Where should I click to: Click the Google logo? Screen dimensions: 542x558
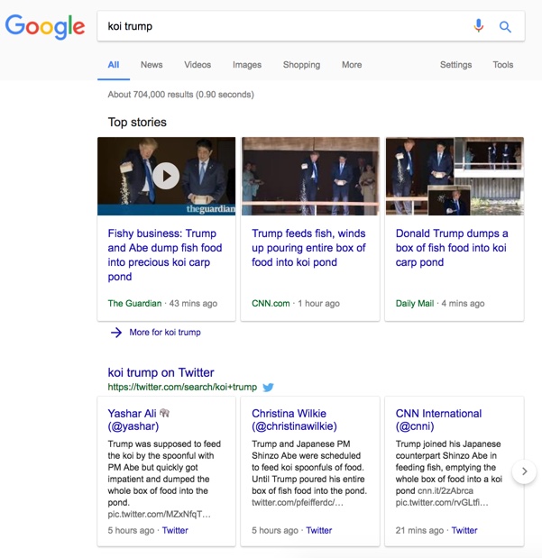point(45,26)
